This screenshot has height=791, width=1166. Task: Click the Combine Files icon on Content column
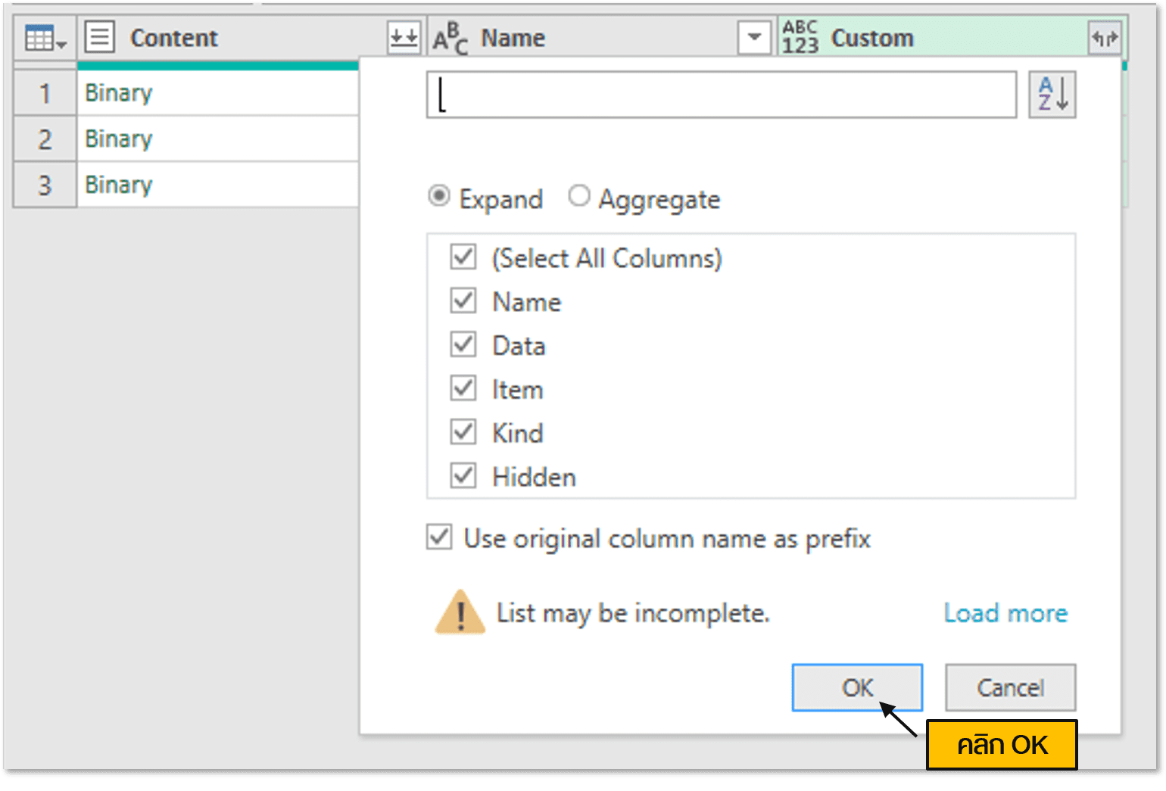tap(404, 37)
